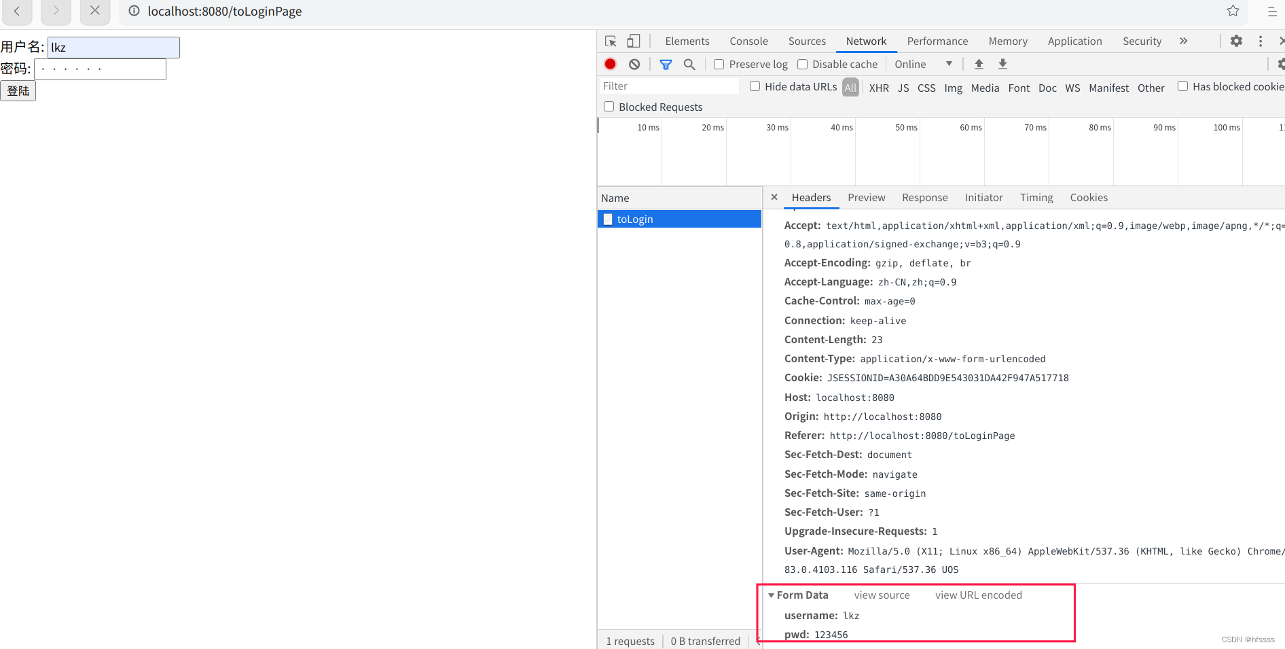
Task: Open the Initiator tab of request
Action: [983, 198]
